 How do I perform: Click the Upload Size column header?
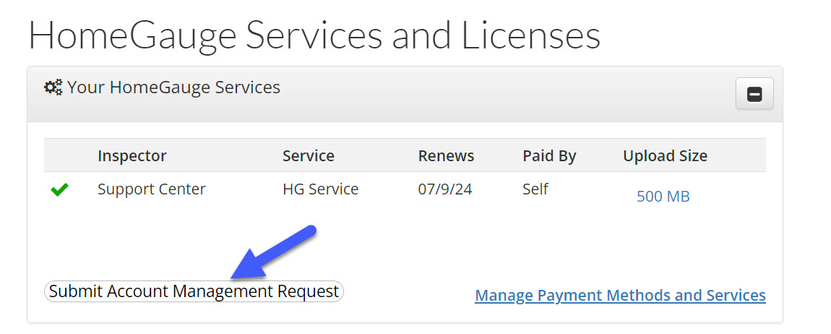tap(665, 156)
